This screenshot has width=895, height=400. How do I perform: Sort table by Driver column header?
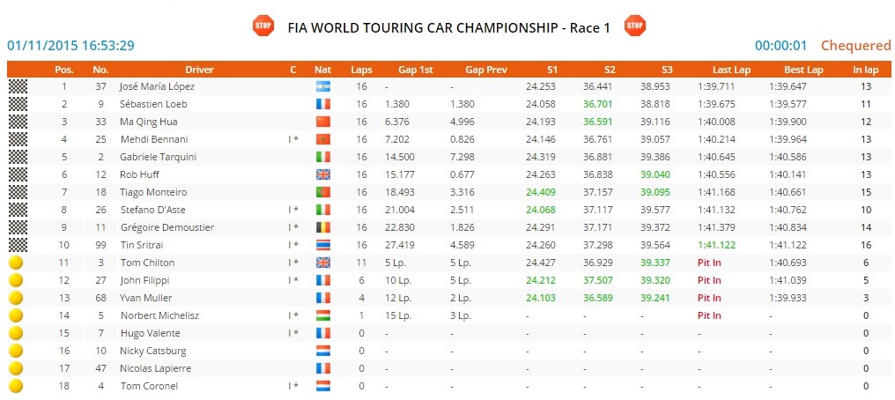[x=199, y=69]
